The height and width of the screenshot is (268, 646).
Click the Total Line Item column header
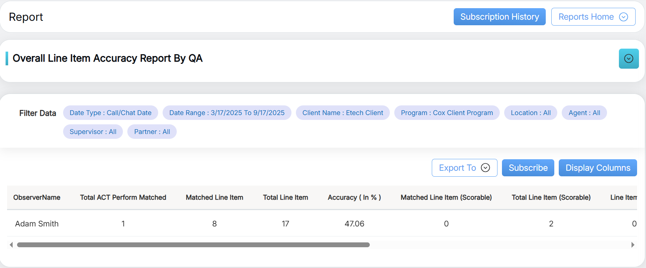(x=285, y=197)
